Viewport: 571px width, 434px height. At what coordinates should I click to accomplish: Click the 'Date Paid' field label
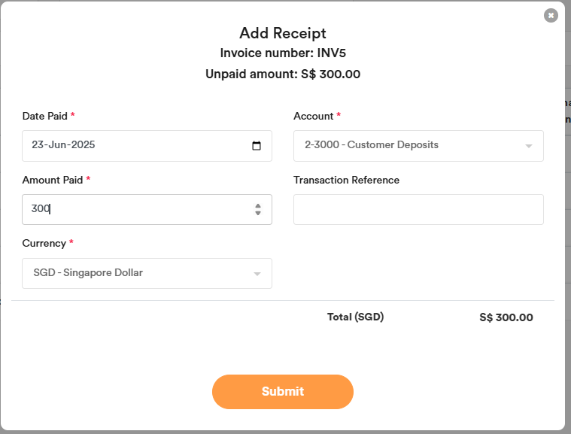[45, 117]
